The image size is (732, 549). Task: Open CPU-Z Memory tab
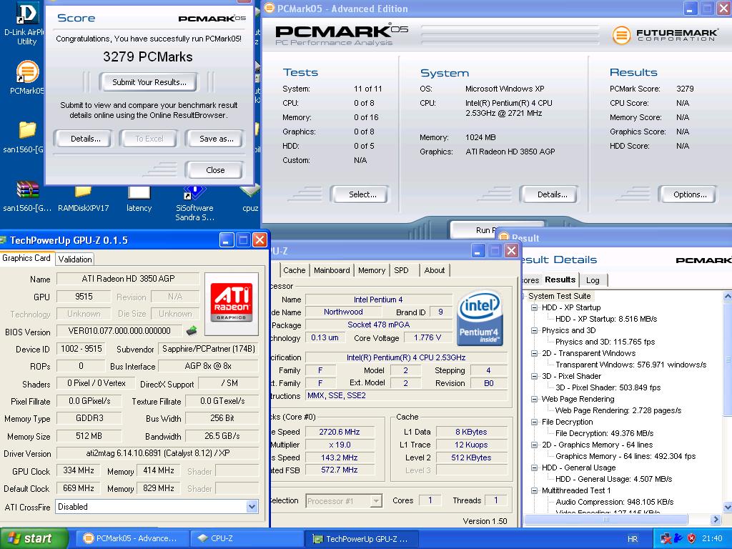[x=372, y=270]
